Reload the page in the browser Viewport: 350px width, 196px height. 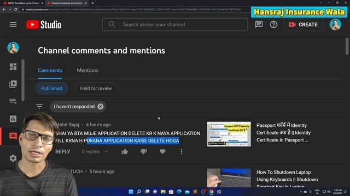(x=16, y=10)
